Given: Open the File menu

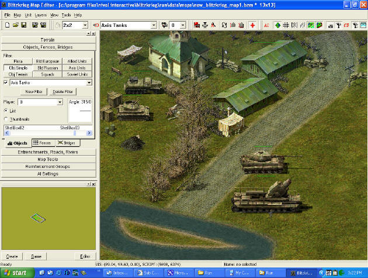Looking at the screenshot, I should tap(7, 15).
